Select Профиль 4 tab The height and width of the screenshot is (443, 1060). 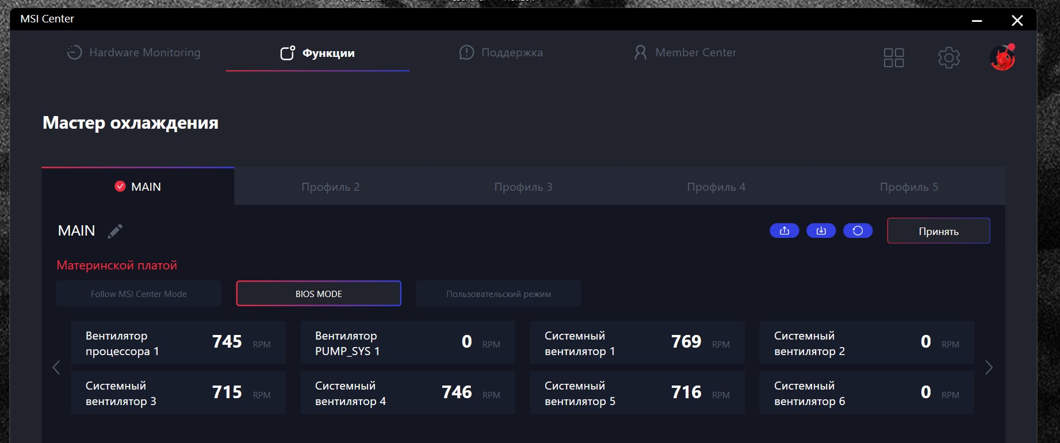pyautogui.click(x=716, y=187)
